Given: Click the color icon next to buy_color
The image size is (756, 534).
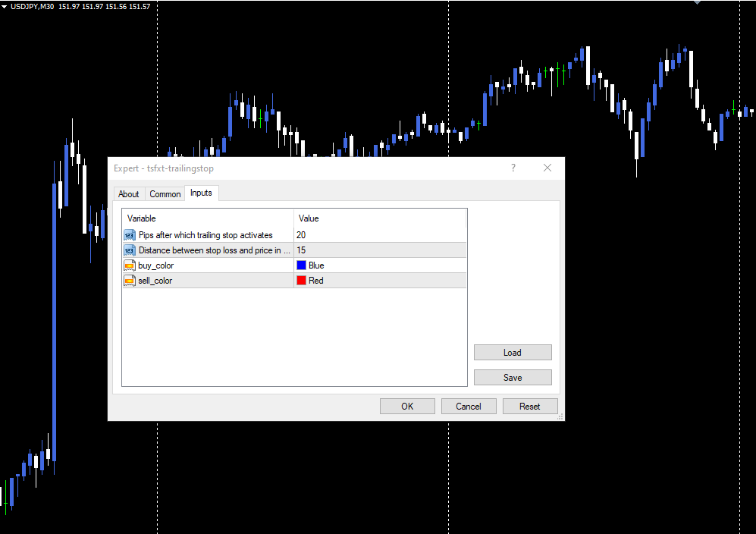Looking at the screenshot, I should (x=130, y=265).
